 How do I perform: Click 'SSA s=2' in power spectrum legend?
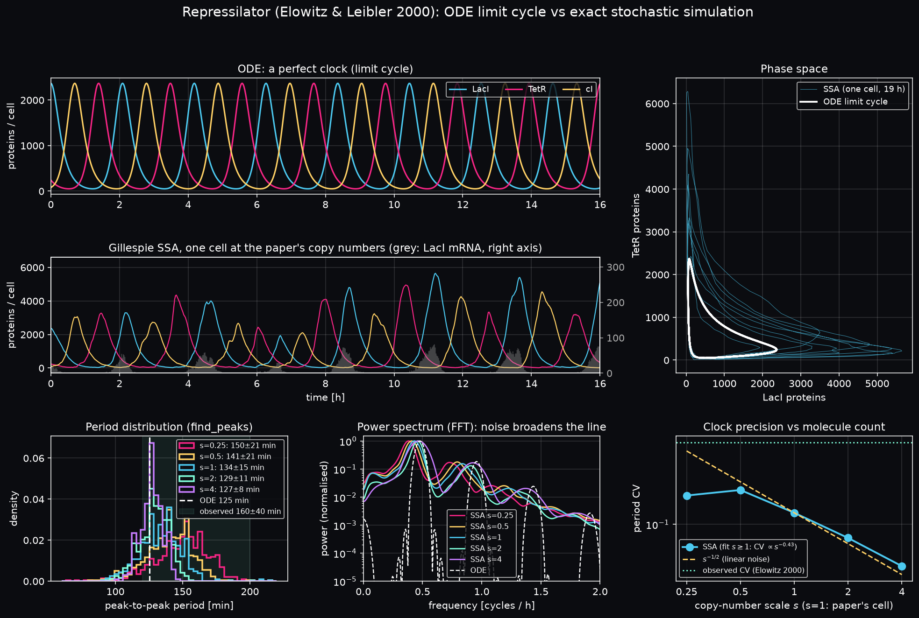[476, 548]
